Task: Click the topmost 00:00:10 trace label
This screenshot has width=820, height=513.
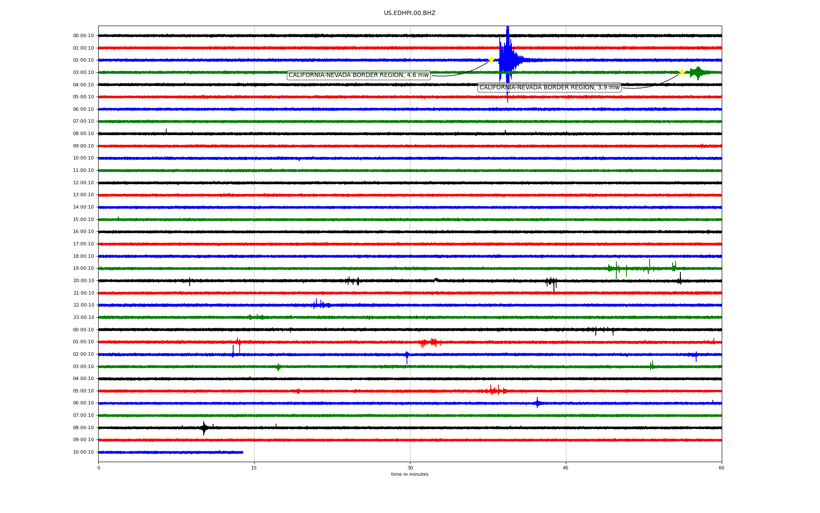Action: [83, 36]
